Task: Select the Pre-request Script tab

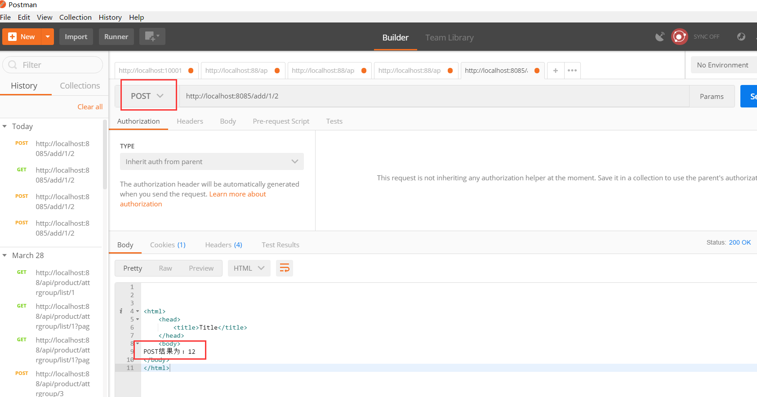Action: 281,121
